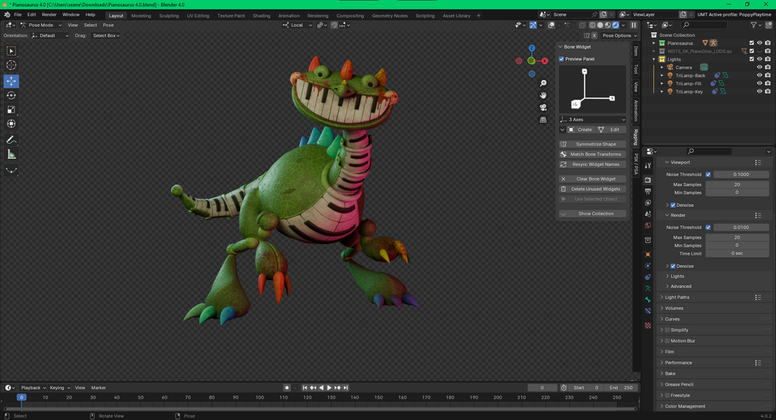Open the Render menu
The height and width of the screenshot is (420, 776).
click(x=49, y=15)
